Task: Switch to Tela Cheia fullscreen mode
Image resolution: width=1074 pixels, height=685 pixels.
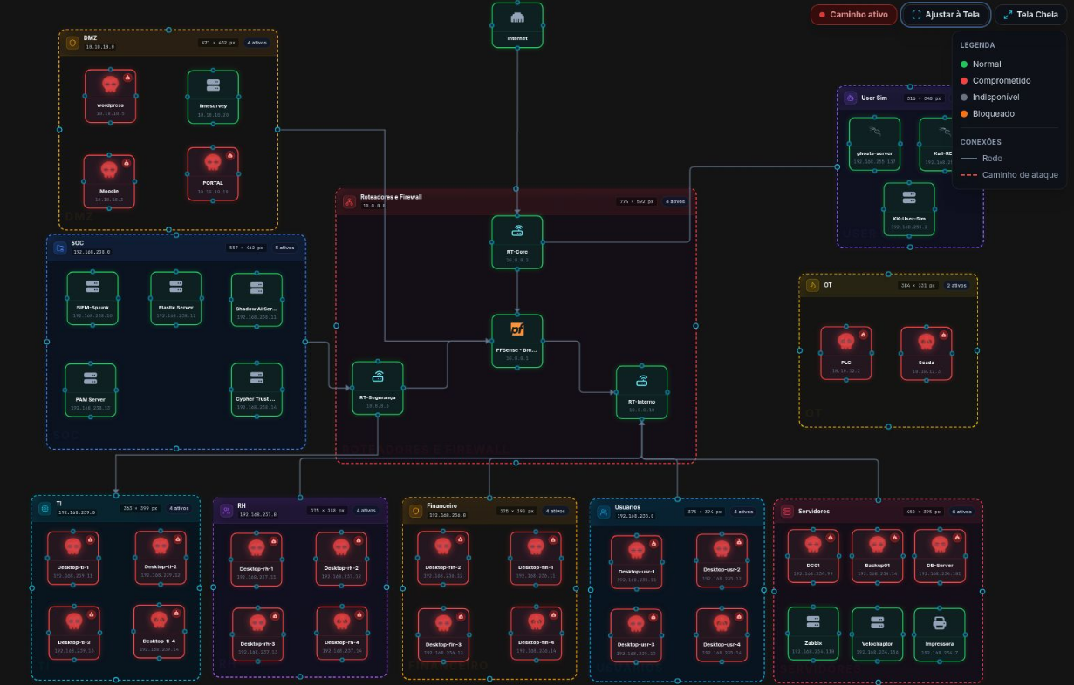Action: tap(1030, 14)
